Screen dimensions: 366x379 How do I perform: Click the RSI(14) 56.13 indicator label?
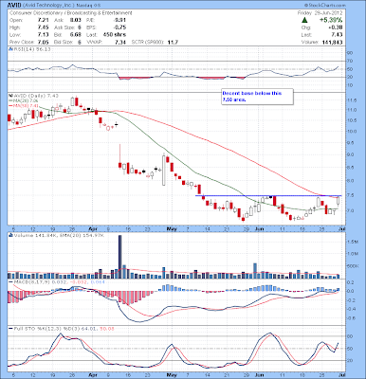click(x=29, y=49)
